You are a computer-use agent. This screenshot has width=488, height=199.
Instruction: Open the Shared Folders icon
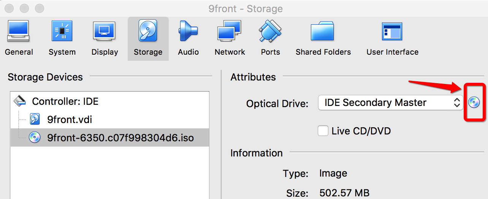[323, 31]
